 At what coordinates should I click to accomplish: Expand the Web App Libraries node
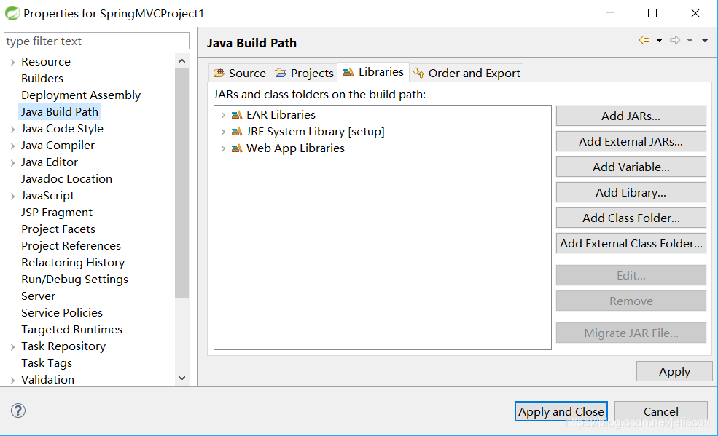223,149
